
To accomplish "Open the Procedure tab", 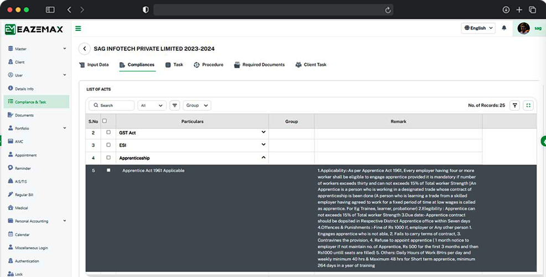I will (209, 65).
